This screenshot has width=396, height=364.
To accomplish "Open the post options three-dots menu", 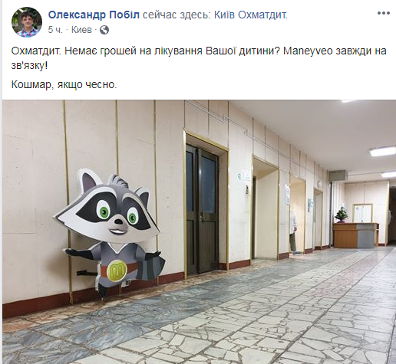I will pos(384,13).
